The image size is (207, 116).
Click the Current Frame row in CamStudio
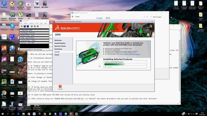[x=34, y=30]
